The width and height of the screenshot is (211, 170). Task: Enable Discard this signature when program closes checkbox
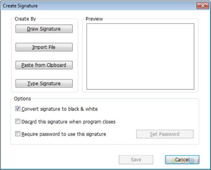click(17, 121)
